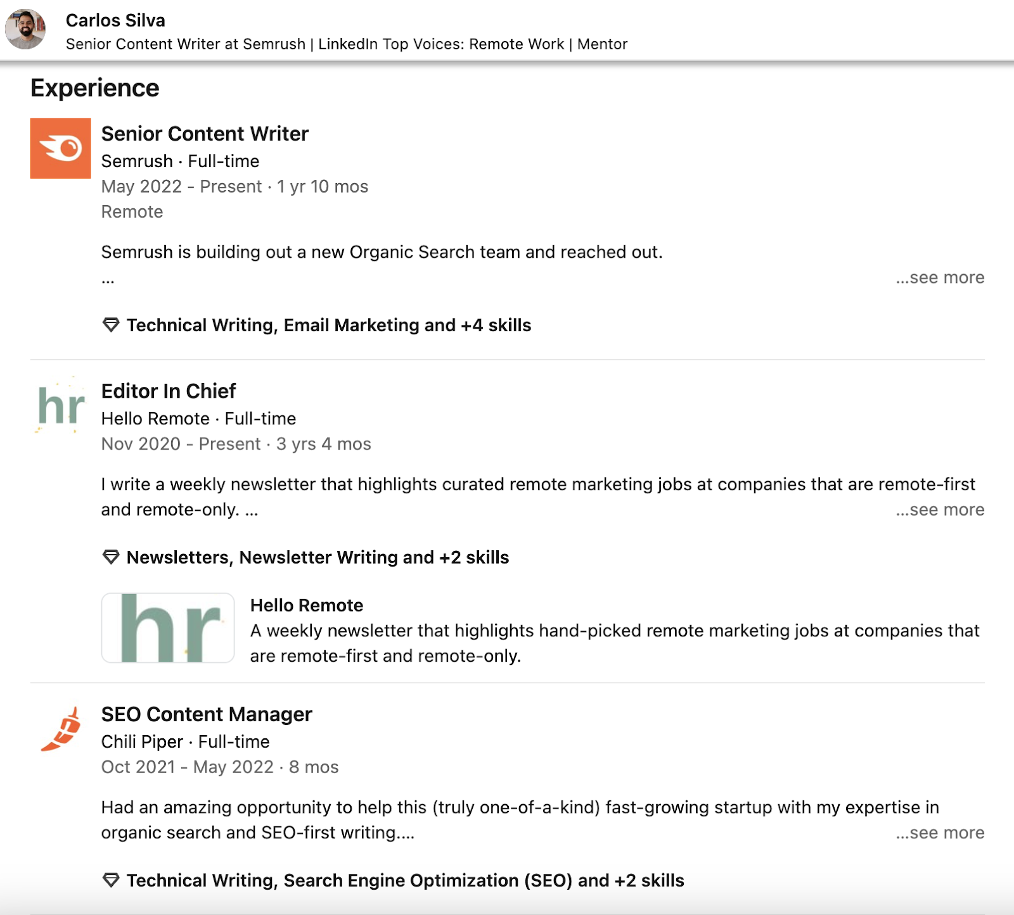Click the diamond icon beside Newsletters skills

point(110,556)
